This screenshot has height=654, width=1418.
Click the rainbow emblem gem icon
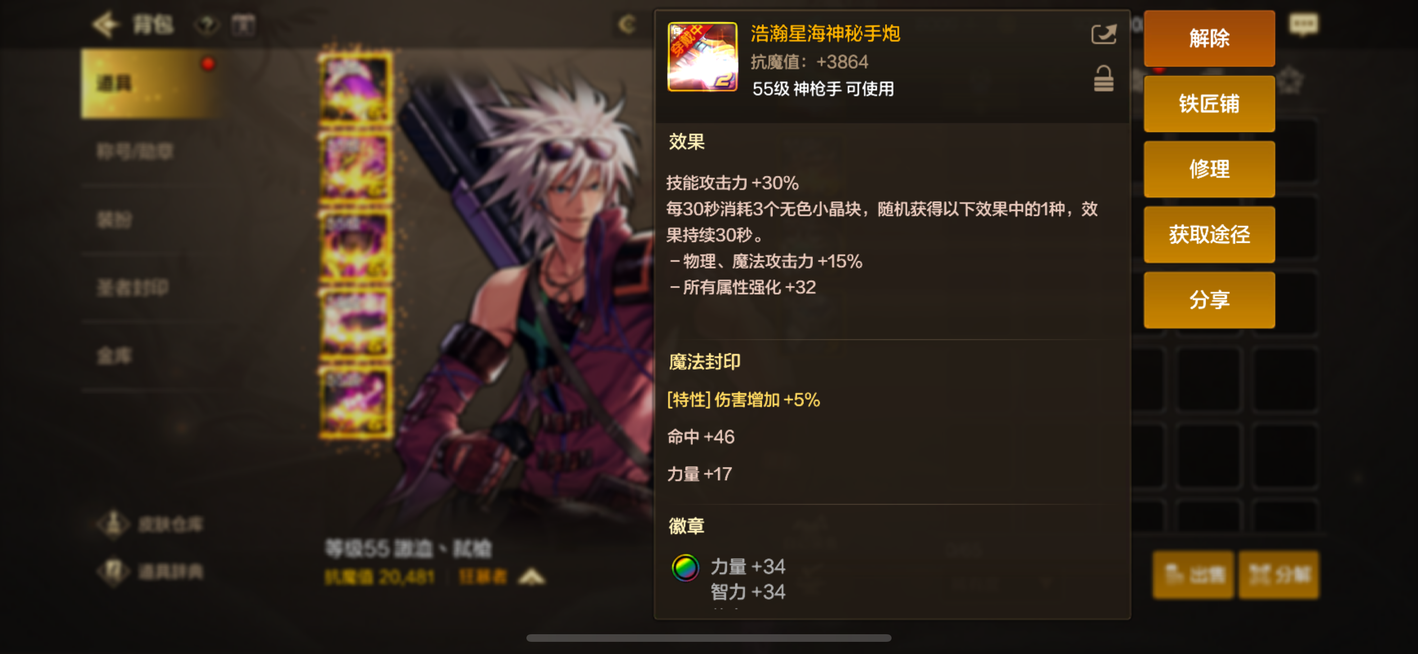[685, 568]
